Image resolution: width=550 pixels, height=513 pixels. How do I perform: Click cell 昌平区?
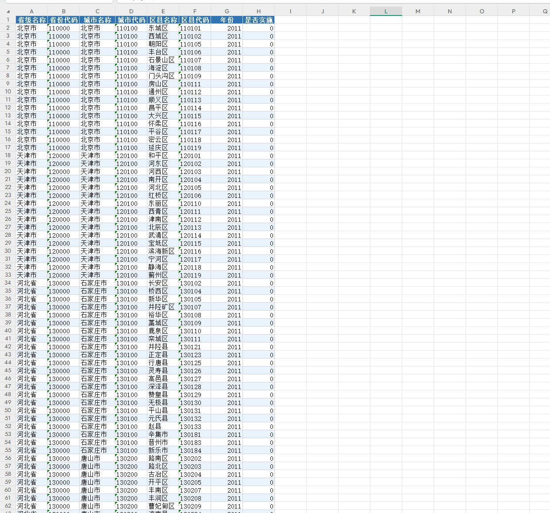pos(163,108)
